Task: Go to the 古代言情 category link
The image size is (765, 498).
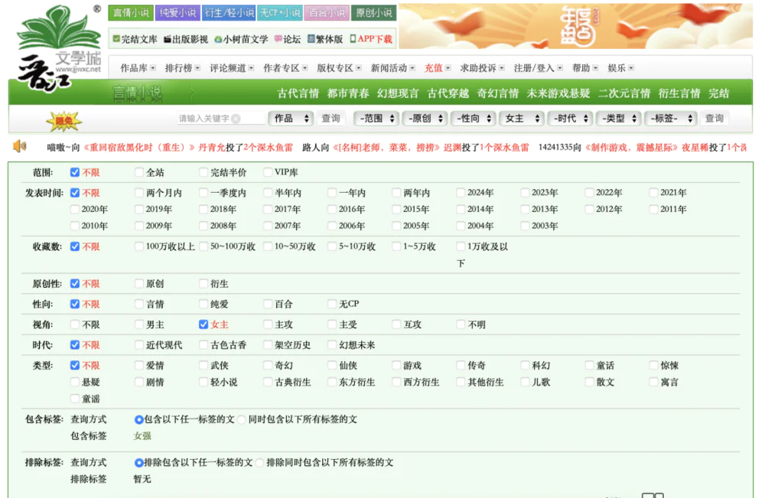Action: (x=298, y=93)
